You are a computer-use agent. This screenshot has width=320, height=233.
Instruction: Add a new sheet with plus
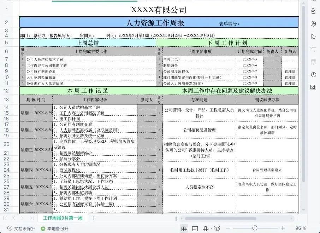pyautogui.click(x=94, y=218)
